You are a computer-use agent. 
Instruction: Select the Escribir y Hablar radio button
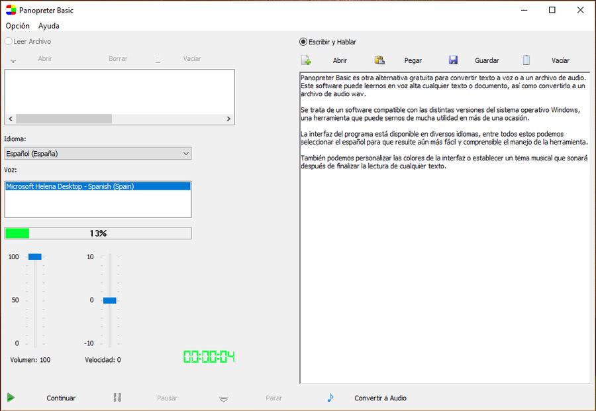[x=303, y=42]
